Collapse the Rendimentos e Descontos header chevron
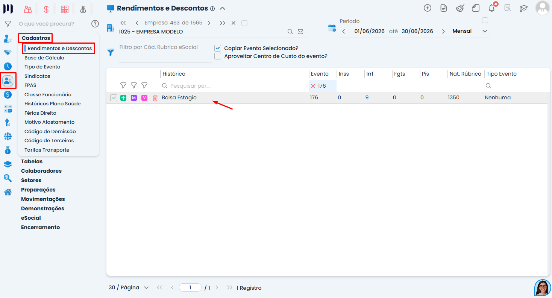Image resolution: width=552 pixels, height=298 pixels. tap(222, 8)
